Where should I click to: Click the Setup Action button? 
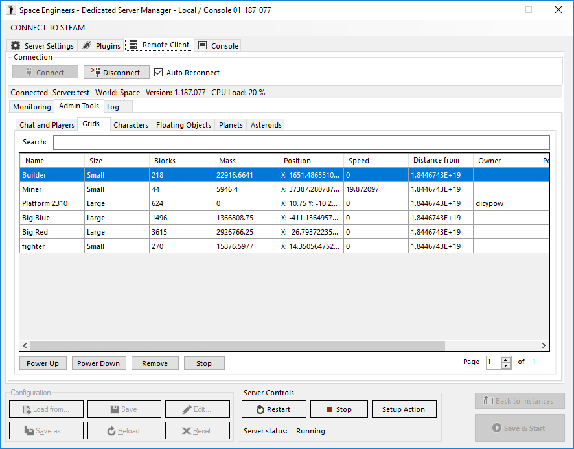pyautogui.click(x=404, y=409)
